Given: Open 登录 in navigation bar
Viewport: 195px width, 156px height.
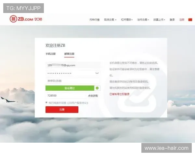Looking at the screenshot, I should tap(172, 19).
